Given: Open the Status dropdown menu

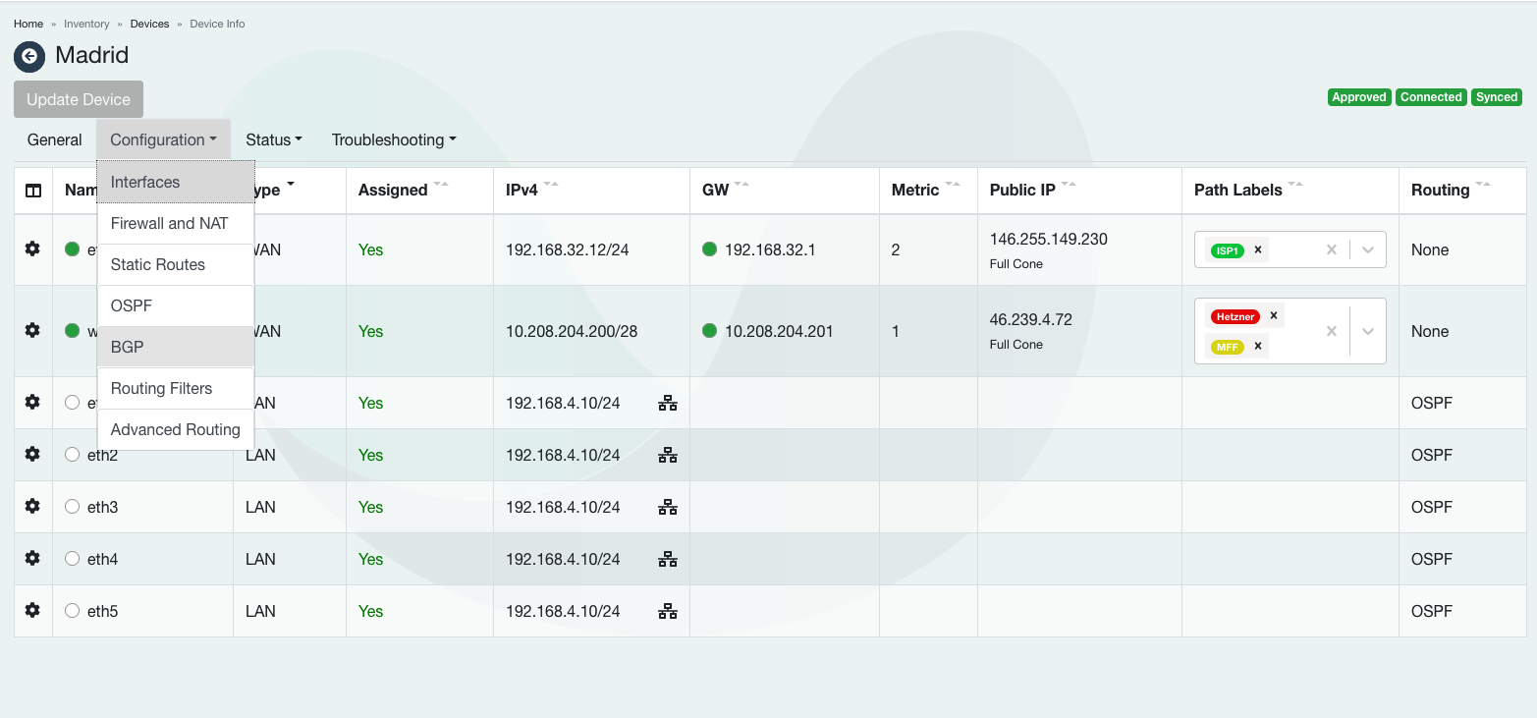Looking at the screenshot, I should tap(273, 139).
